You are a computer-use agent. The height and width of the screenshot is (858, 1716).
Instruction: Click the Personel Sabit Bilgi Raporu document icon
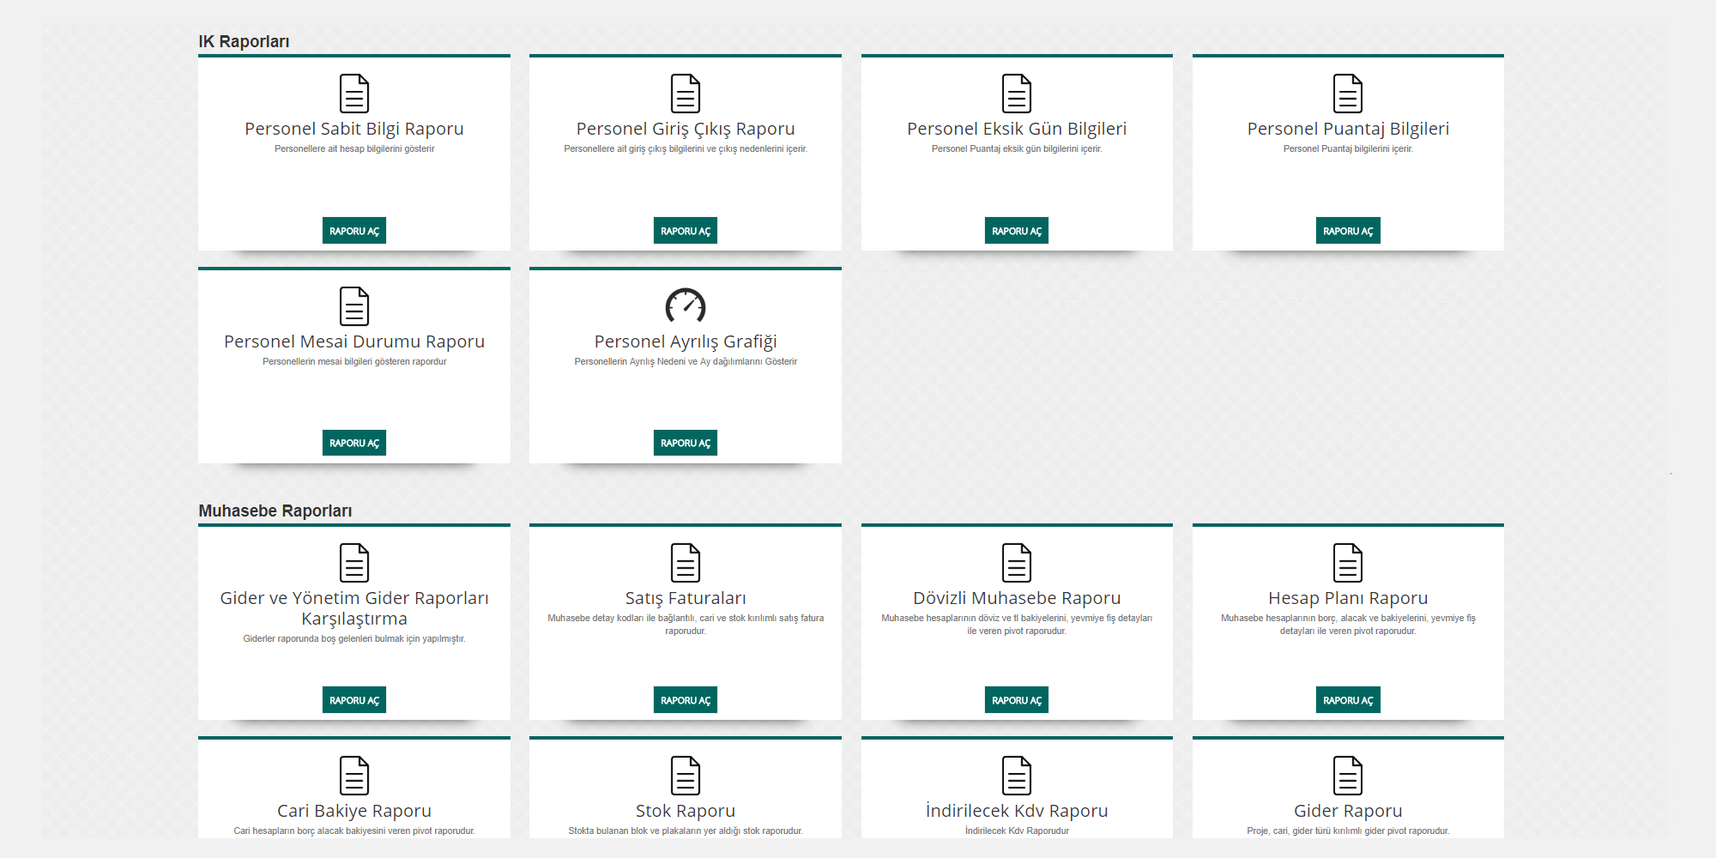353,94
